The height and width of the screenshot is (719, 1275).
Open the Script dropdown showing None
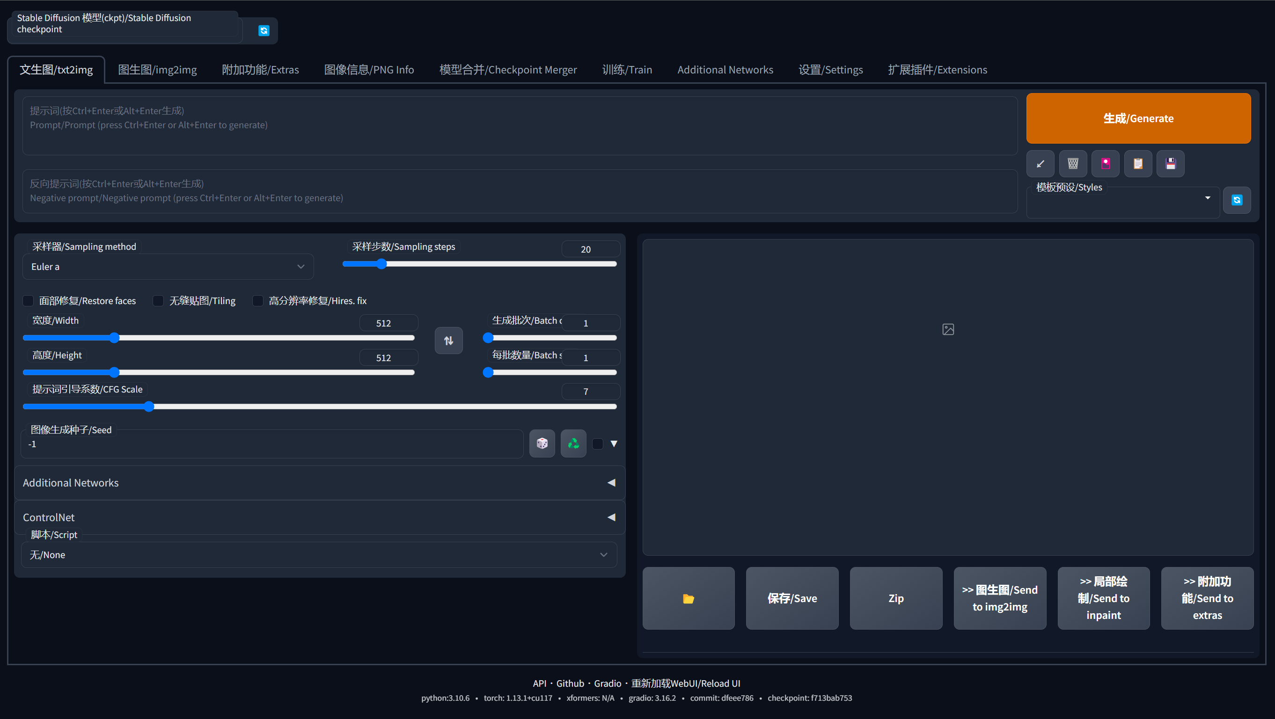click(x=319, y=555)
